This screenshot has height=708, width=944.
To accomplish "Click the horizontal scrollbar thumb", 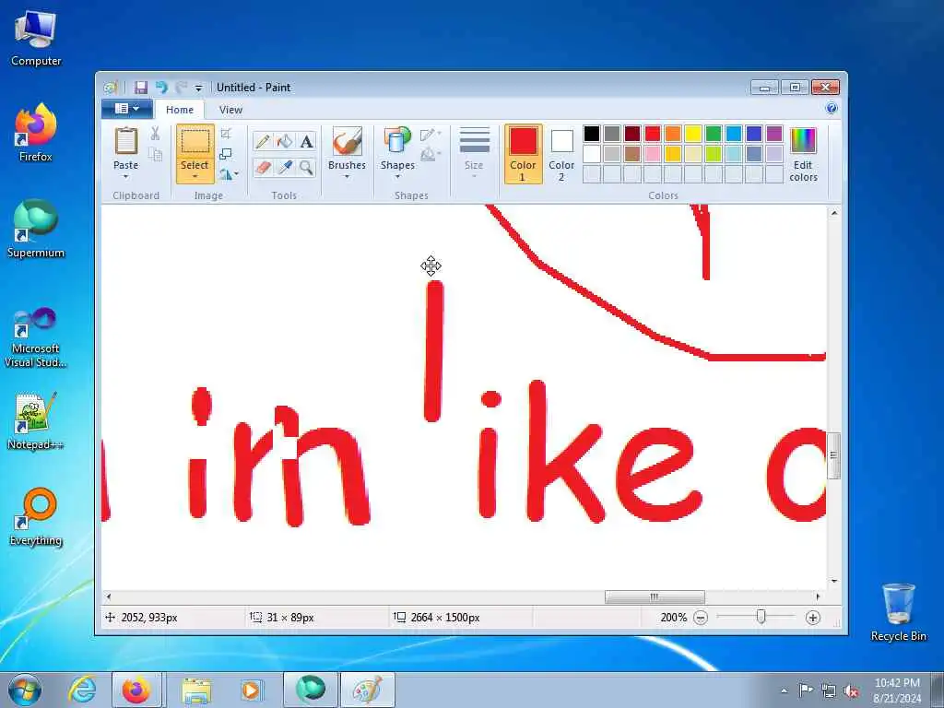I will pos(655,596).
